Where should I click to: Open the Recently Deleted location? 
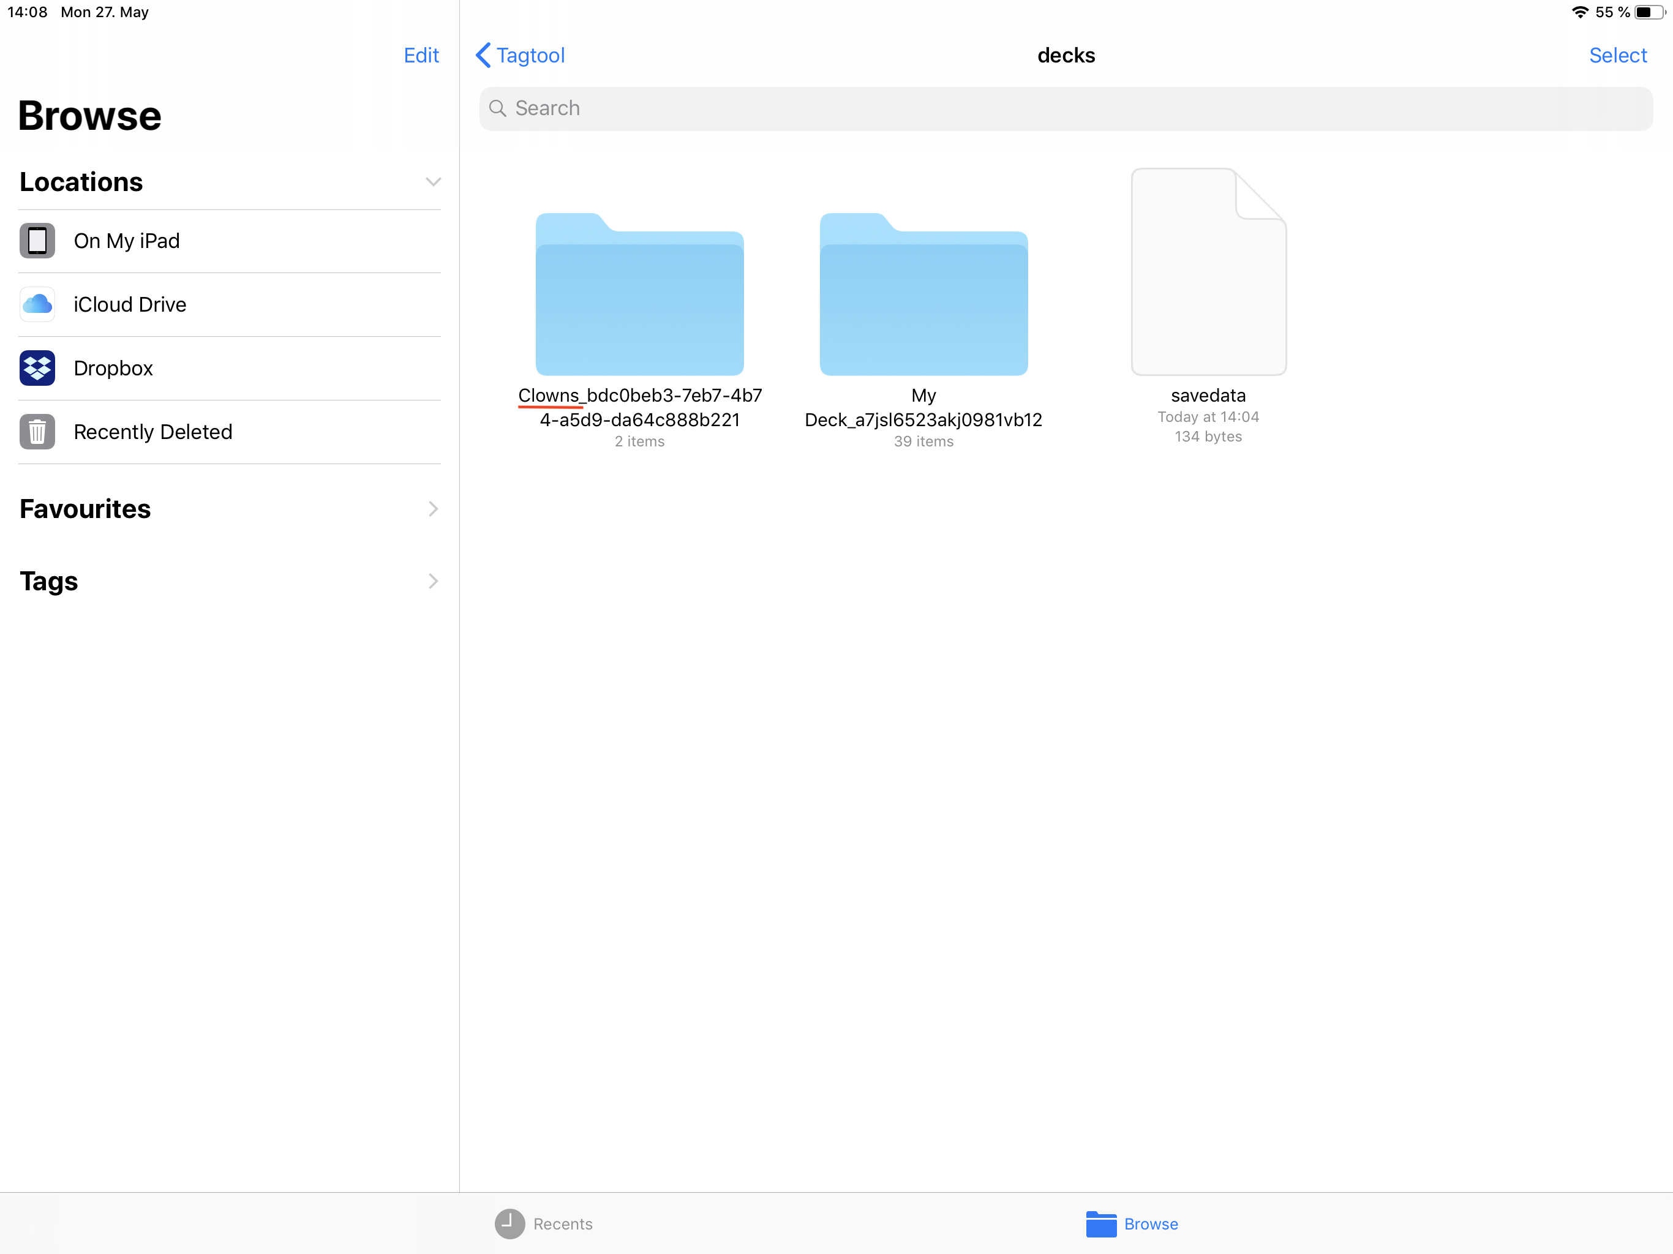152,432
